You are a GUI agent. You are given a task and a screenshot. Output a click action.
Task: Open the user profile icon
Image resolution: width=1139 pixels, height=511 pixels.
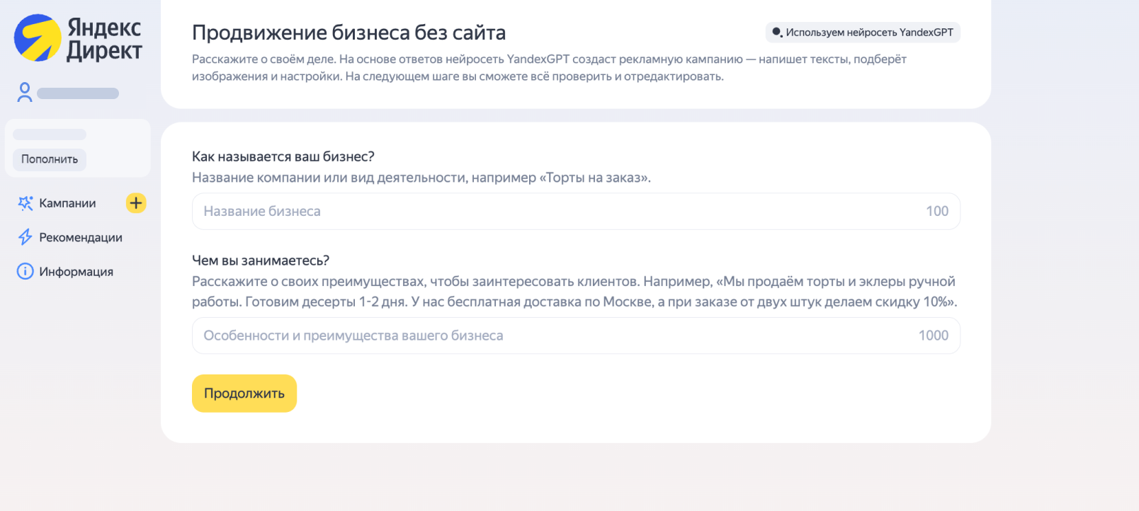coord(25,93)
